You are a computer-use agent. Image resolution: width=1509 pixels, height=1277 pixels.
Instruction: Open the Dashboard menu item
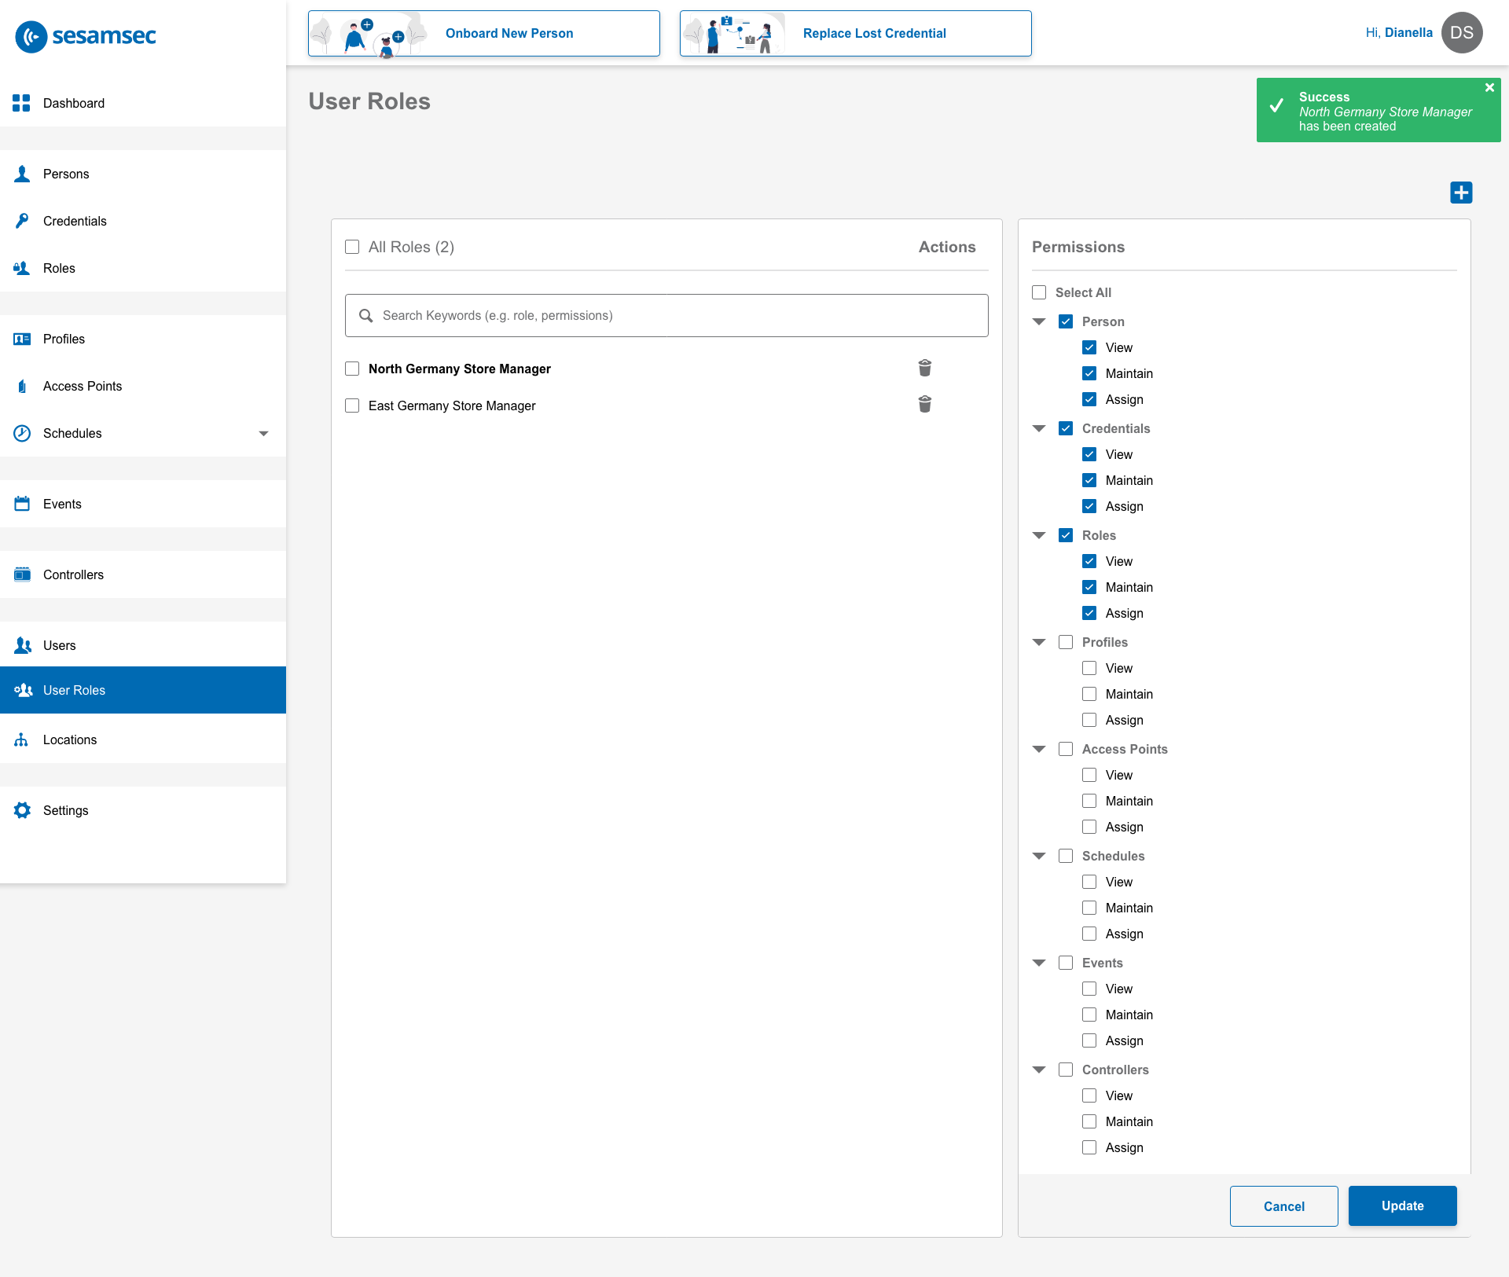pyautogui.click(x=74, y=103)
